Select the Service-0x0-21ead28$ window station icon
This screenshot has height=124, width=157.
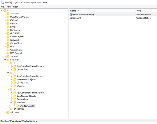point(71,14)
